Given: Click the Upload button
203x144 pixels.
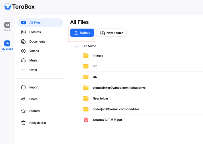Looking at the screenshot, I should [82, 33].
